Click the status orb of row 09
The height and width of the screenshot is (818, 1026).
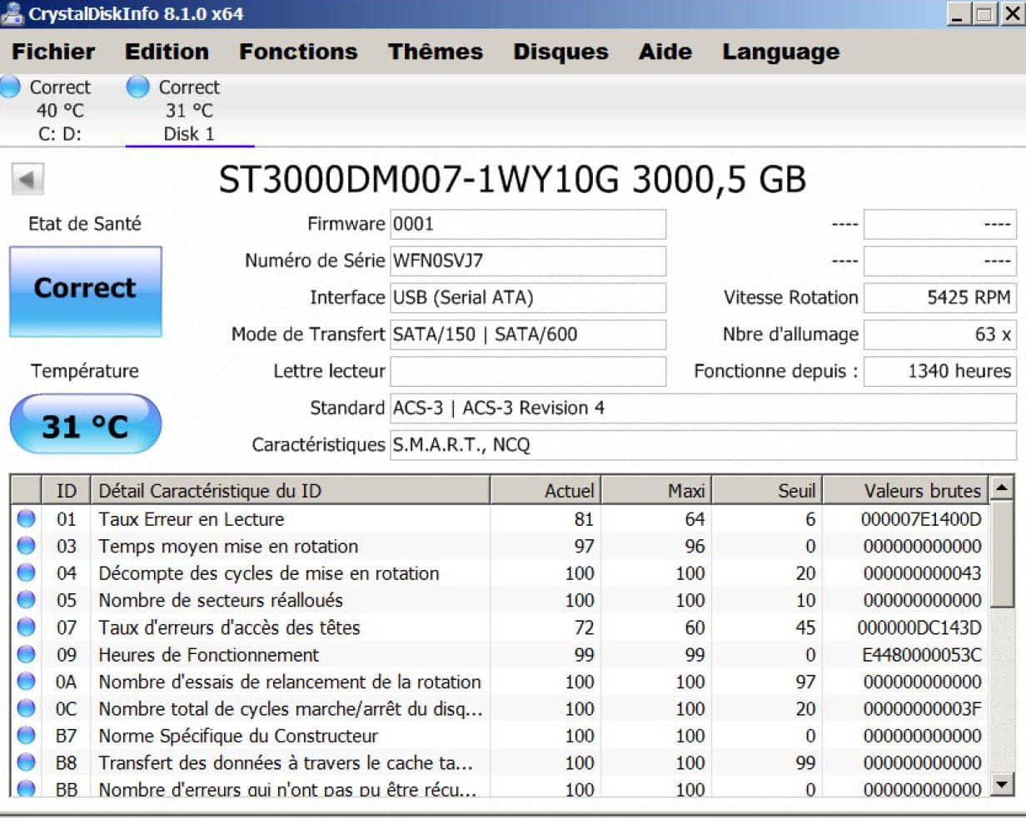click(27, 654)
